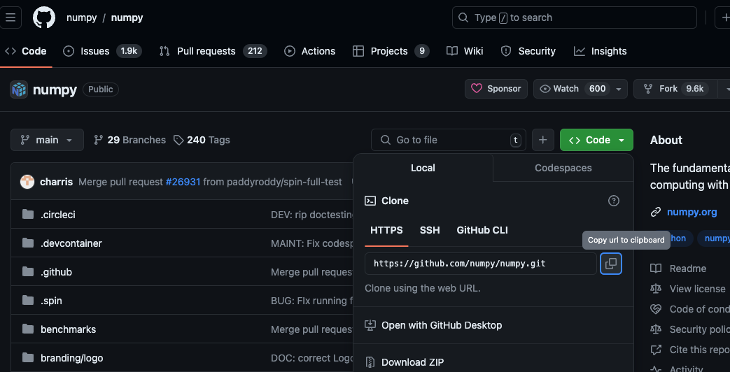Screen dimensions: 730x372
Task: Open the Projects tab
Action: 391,51
